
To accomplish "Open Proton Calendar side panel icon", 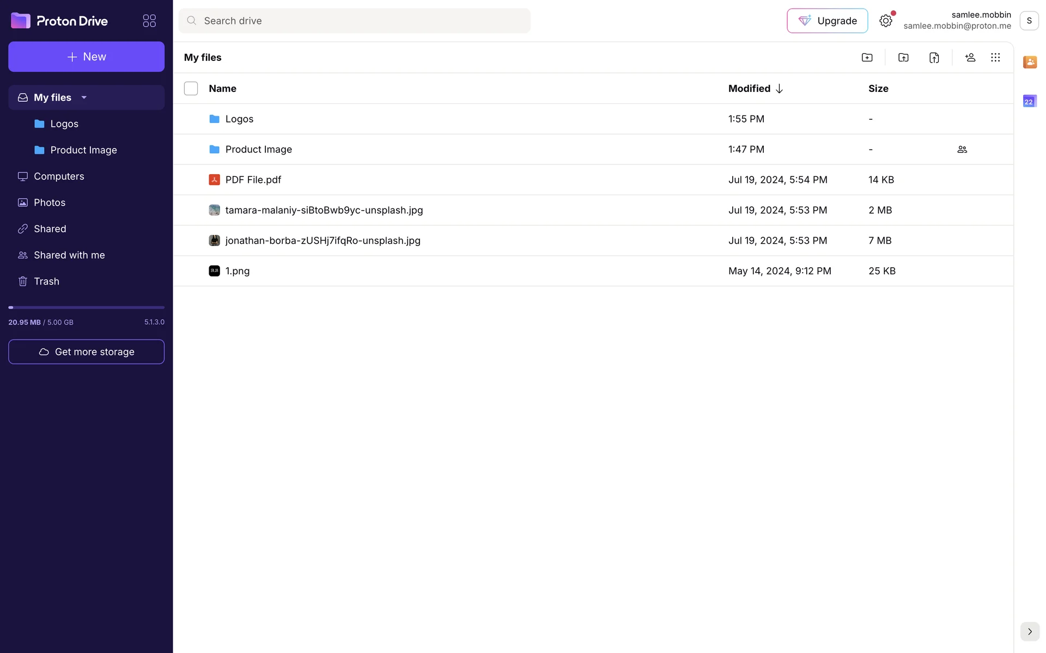I will pyautogui.click(x=1030, y=101).
